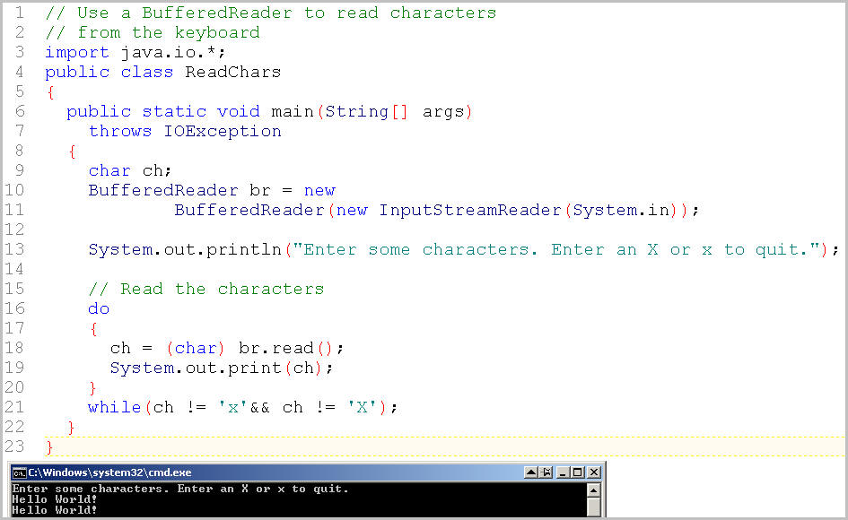Viewport: 848px width, 520px height.
Task: Click the word "import" on line 3
Action: pos(77,52)
